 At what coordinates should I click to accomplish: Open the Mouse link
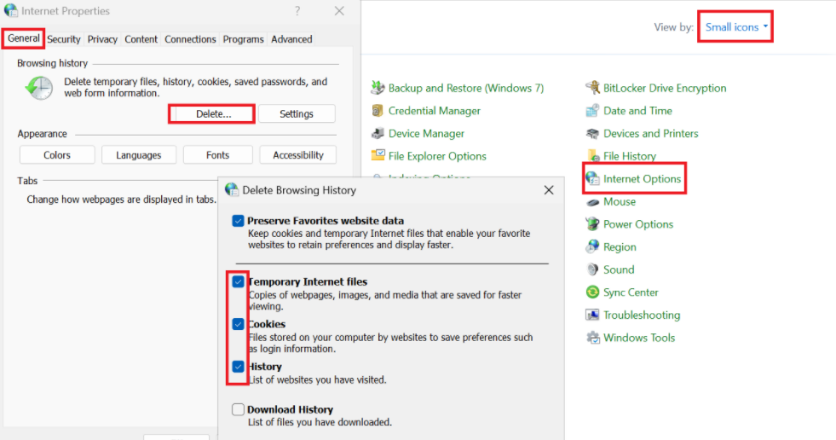[x=620, y=201]
